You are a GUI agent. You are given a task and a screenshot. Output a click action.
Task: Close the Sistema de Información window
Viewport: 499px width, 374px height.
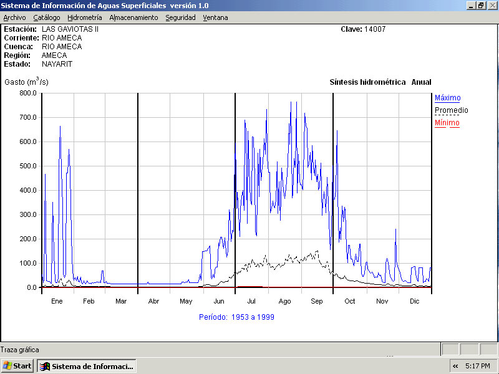click(x=492, y=5)
